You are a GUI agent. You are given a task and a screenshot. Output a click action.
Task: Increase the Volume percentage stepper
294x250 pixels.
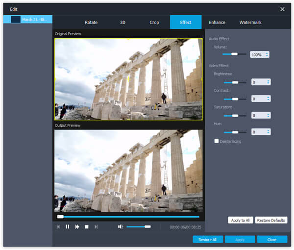coord(267,53)
